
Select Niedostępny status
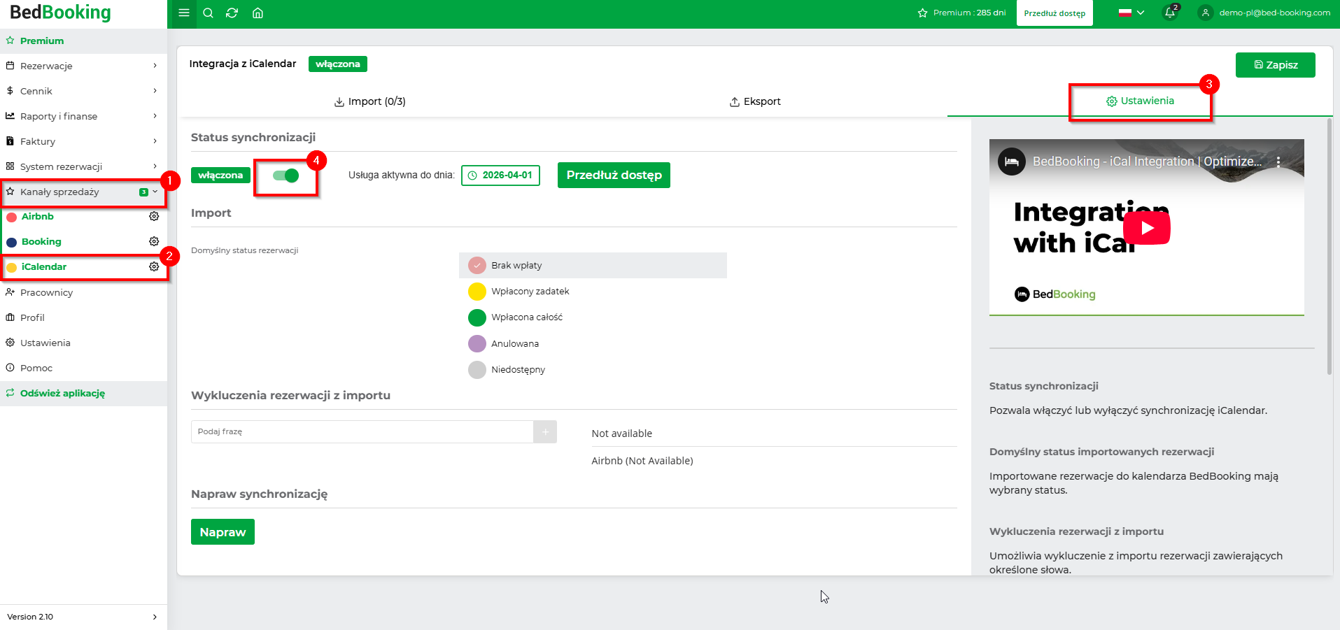coord(593,370)
